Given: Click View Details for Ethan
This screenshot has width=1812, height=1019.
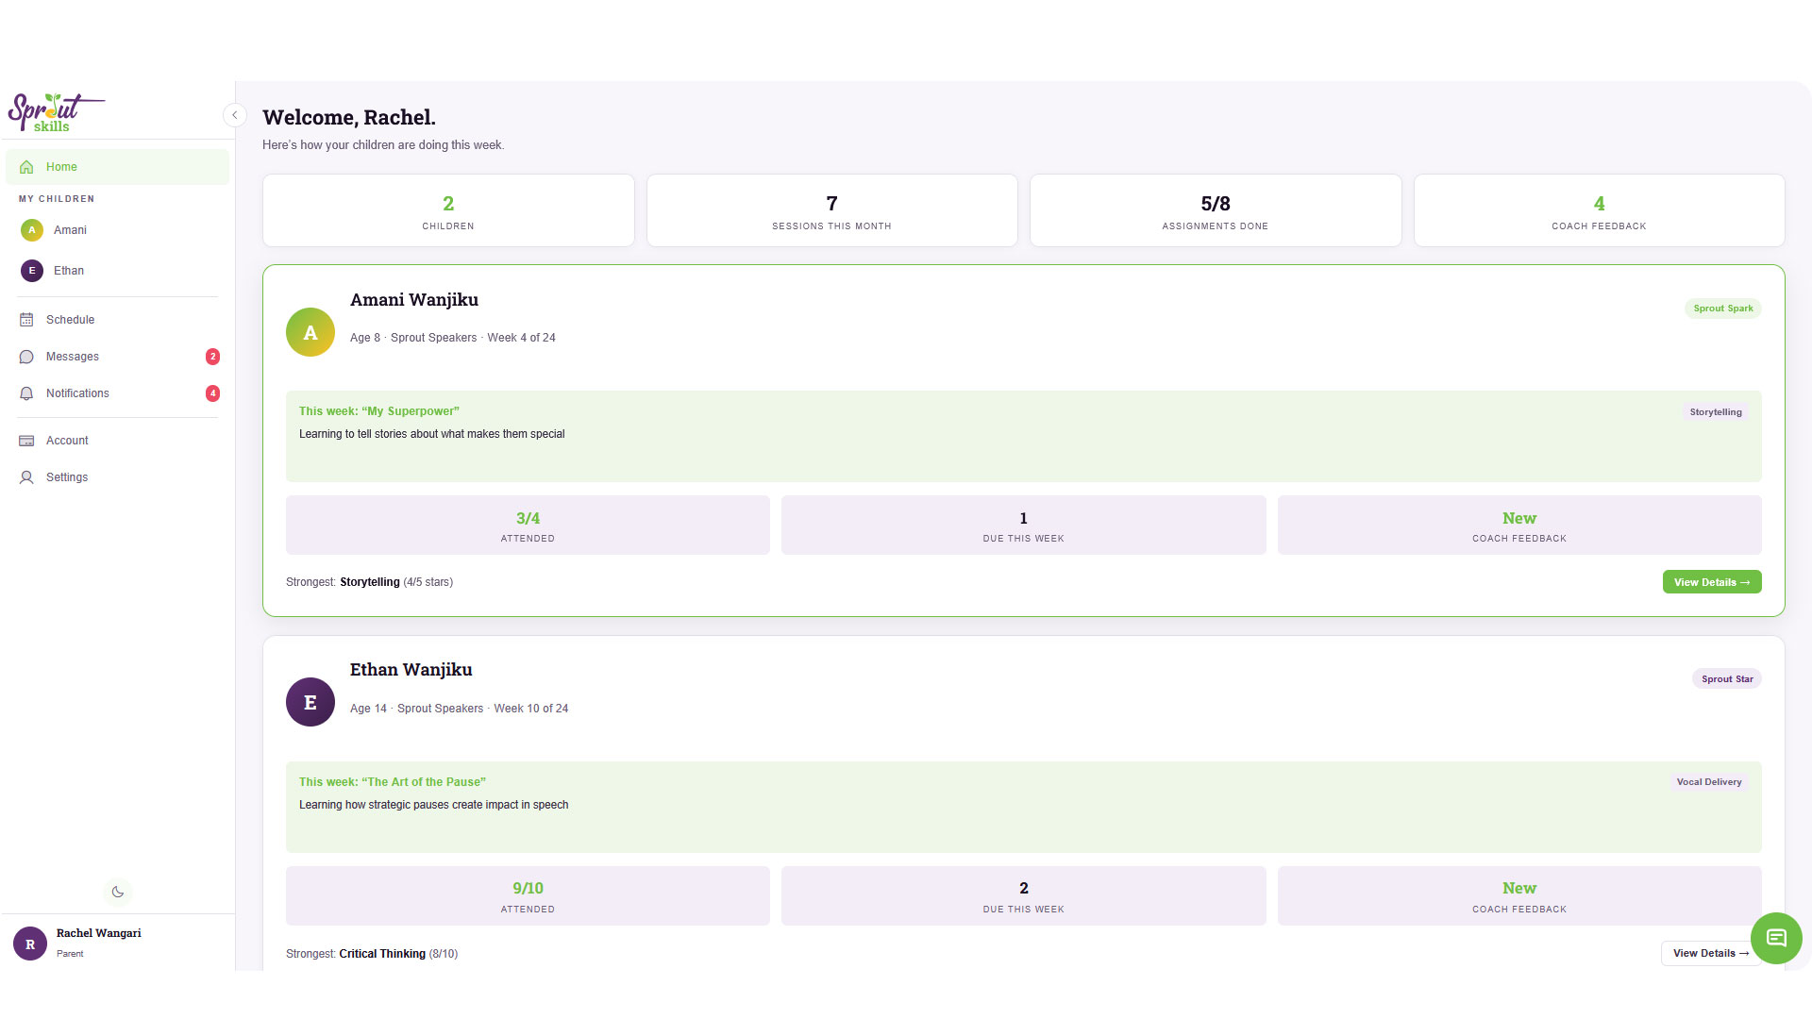Looking at the screenshot, I should (x=1711, y=953).
